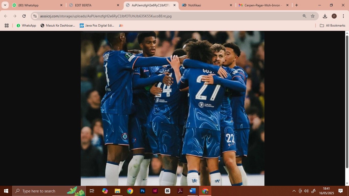This screenshot has width=349, height=196.
Task: Click the page vertical scrollbar
Action: coord(347,102)
